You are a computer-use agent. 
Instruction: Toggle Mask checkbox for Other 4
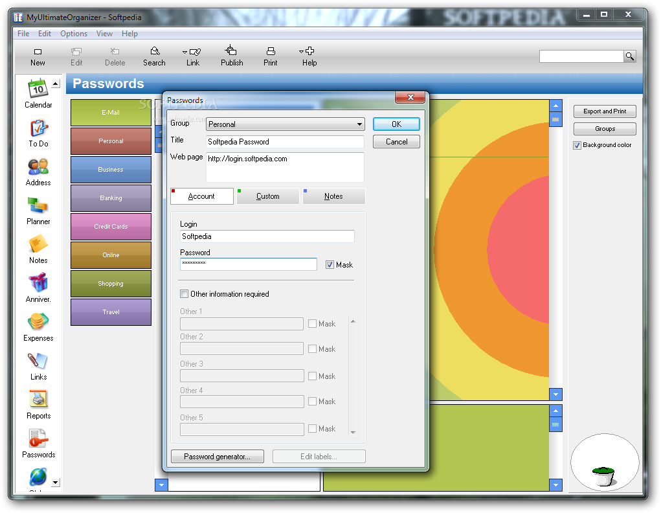coord(313,401)
